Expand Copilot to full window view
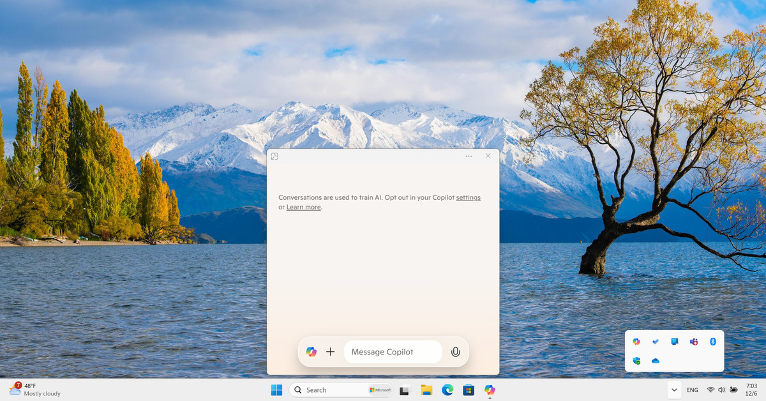766x401 pixels. (x=274, y=156)
